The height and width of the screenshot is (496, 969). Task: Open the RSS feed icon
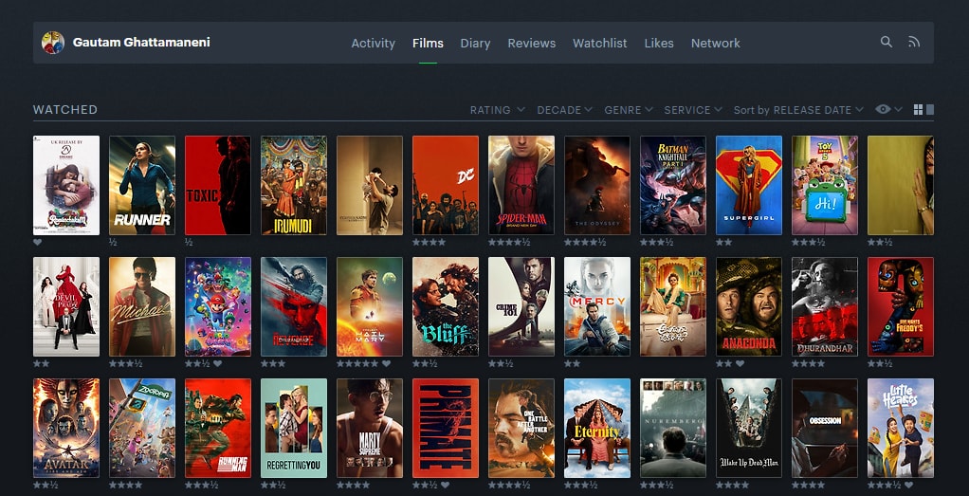[914, 42]
